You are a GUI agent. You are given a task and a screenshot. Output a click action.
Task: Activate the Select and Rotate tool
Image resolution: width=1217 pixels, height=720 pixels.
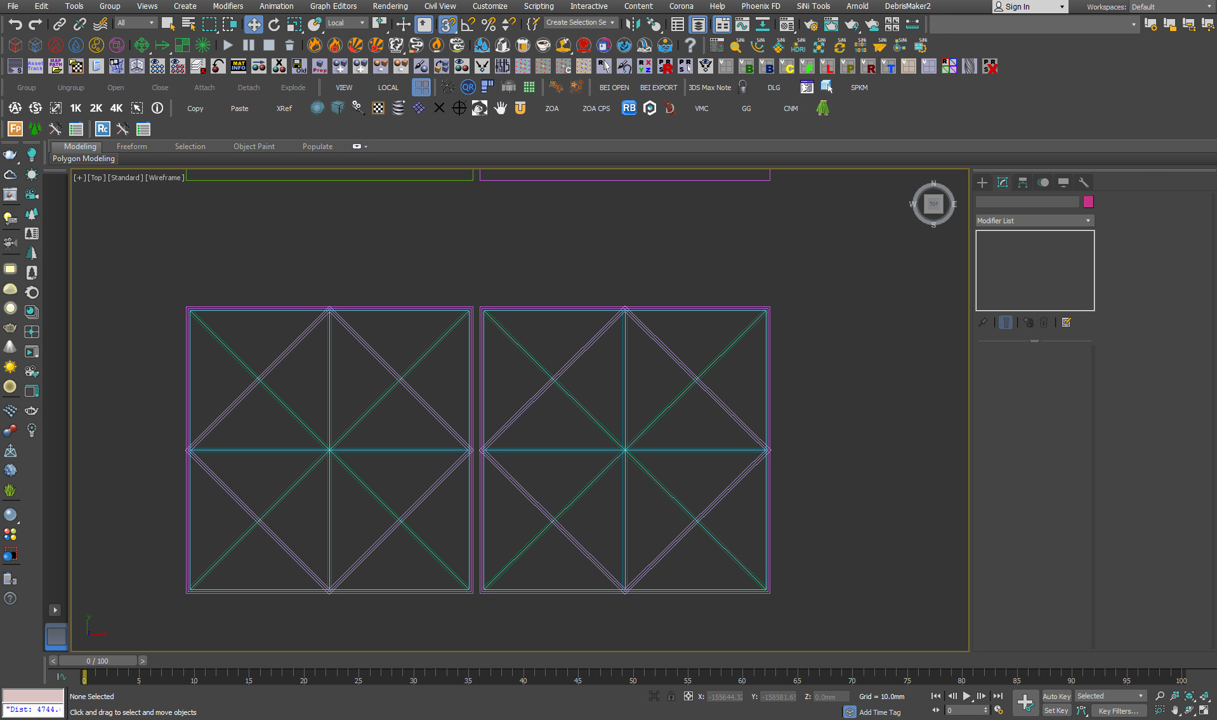274,25
